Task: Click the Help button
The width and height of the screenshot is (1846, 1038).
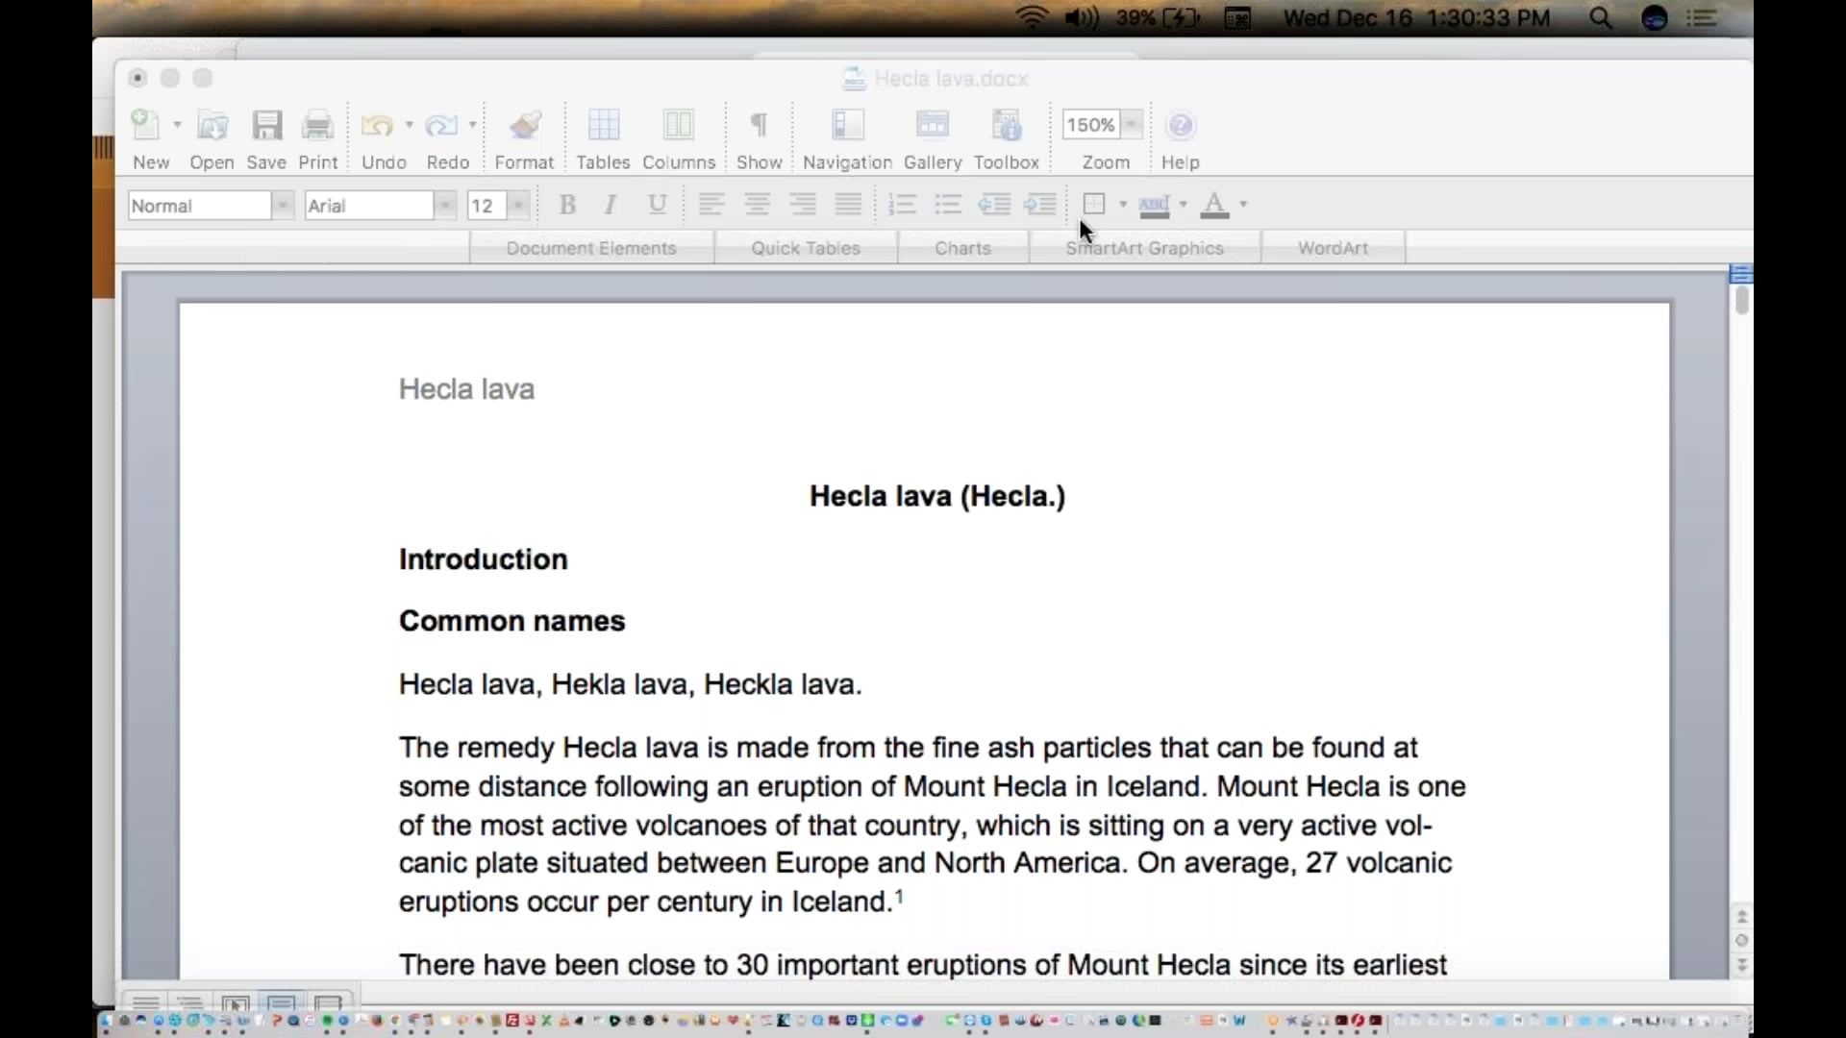Action: (1180, 126)
